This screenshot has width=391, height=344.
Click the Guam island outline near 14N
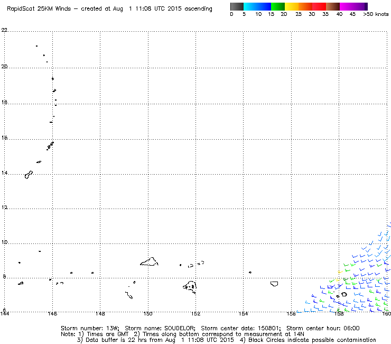pyautogui.click(x=29, y=175)
